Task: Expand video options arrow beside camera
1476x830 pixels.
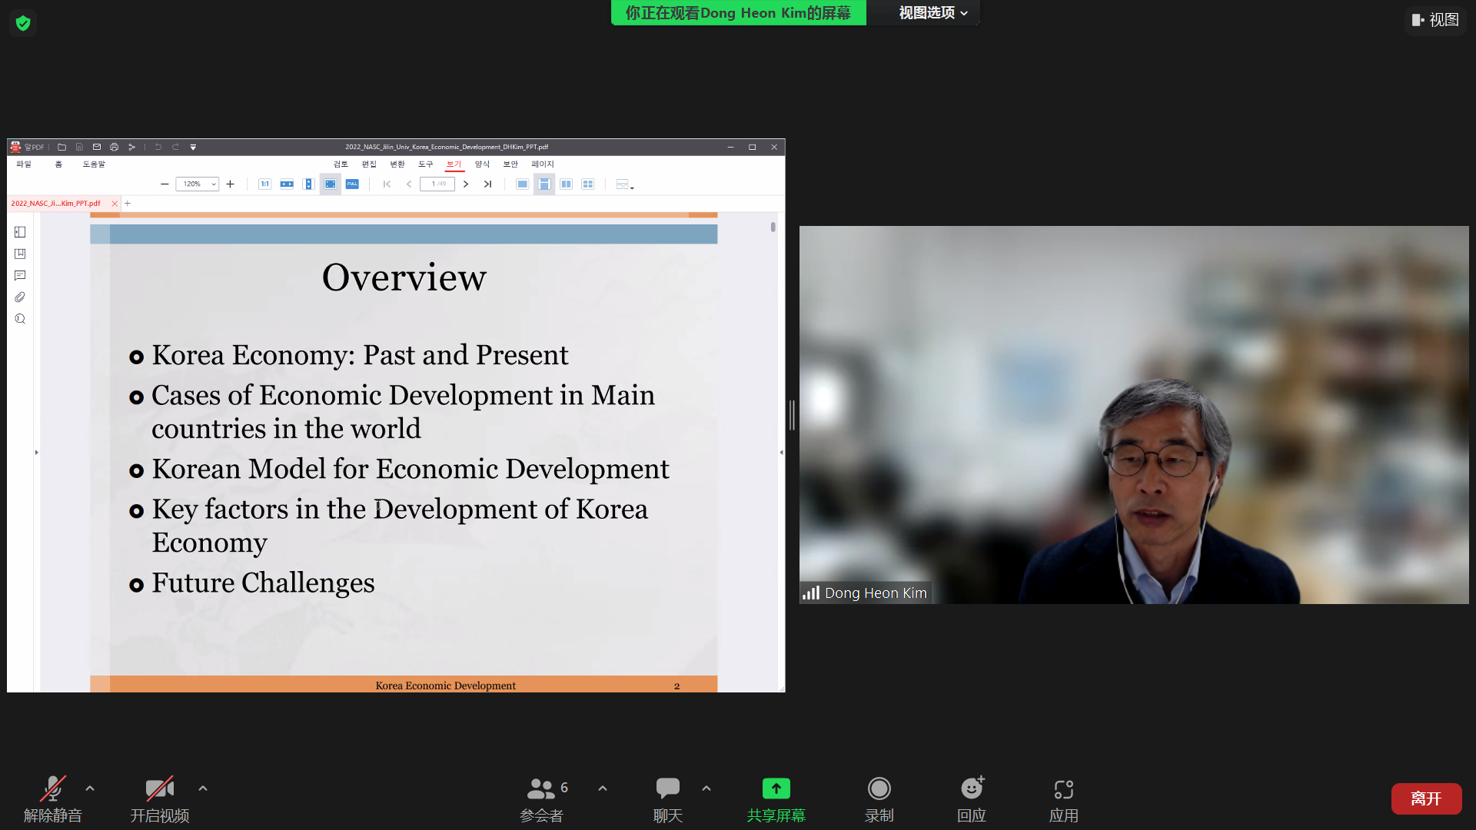Action: [203, 788]
